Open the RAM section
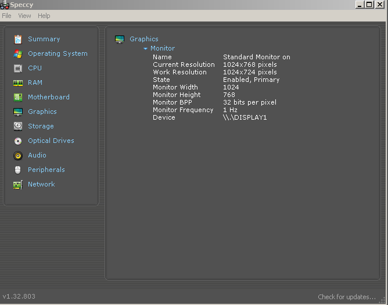 (x=35, y=82)
